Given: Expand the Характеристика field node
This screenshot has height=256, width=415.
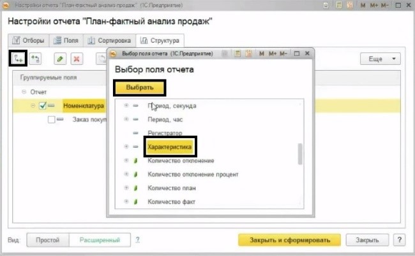Looking at the screenshot, I should click(x=126, y=147).
